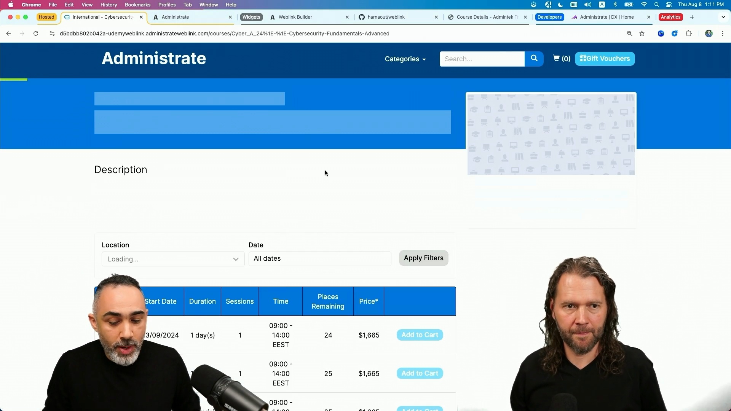Sort by Start Date column header
The height and width of the screenshot is (411, 731).
pos(160,301)
